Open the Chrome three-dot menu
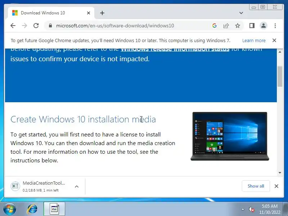Viewport: 288px width, 216px height. (x=275, y=26)
